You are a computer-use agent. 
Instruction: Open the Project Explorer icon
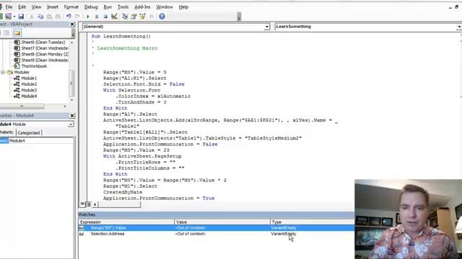click(125, 17)
